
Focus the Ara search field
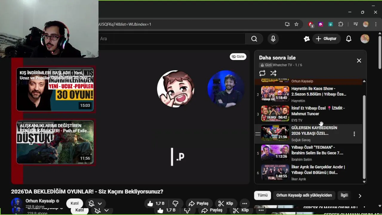click(x=172, y=39)
